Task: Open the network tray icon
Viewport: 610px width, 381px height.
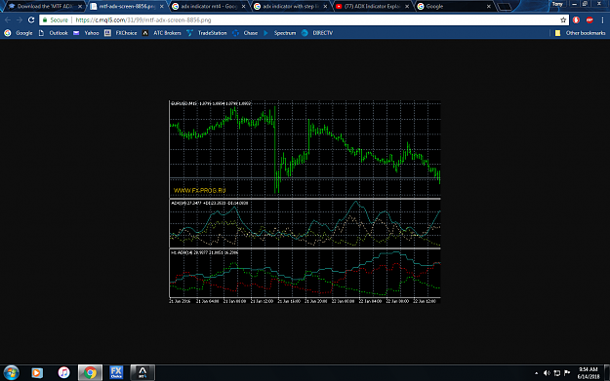Action: (x=557, y=373)
